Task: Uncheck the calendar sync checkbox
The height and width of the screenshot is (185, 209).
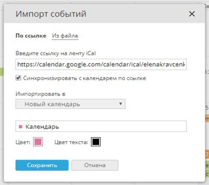Action: pyautogui.click(x=19, y=78)
